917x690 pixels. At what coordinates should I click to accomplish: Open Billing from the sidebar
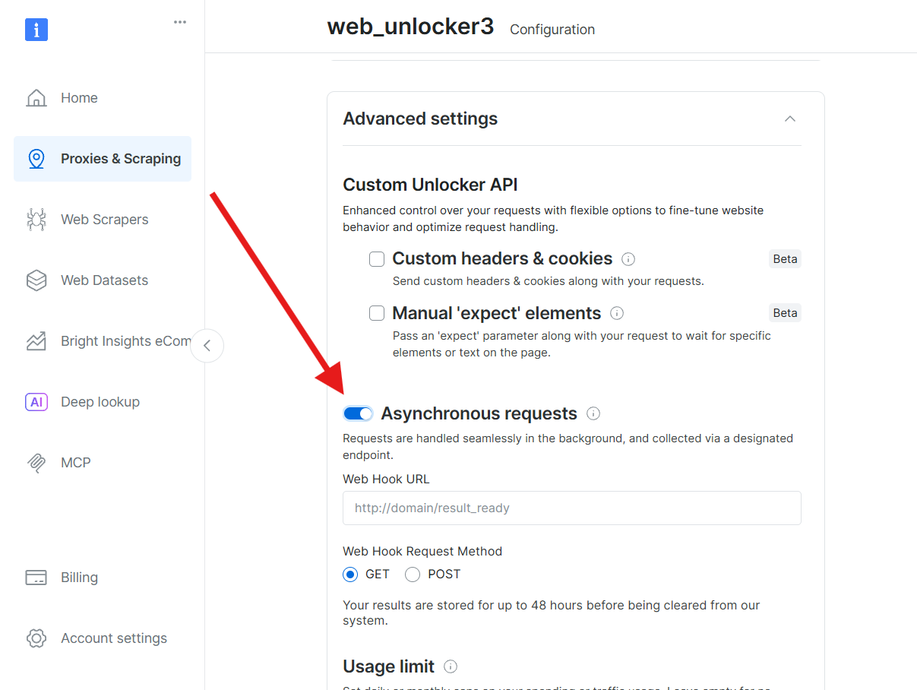79,578
